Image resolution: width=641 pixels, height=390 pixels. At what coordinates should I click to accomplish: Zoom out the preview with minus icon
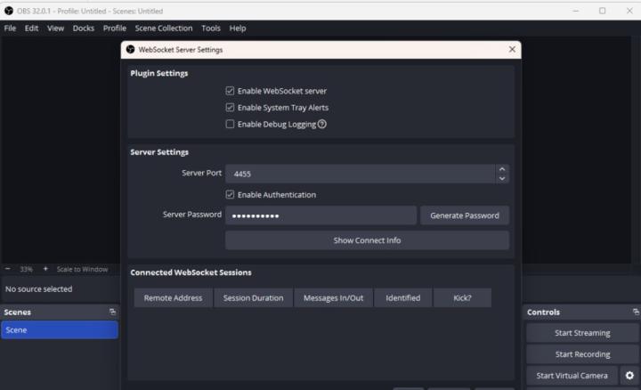pyautogui.click(x=8, y=269)
